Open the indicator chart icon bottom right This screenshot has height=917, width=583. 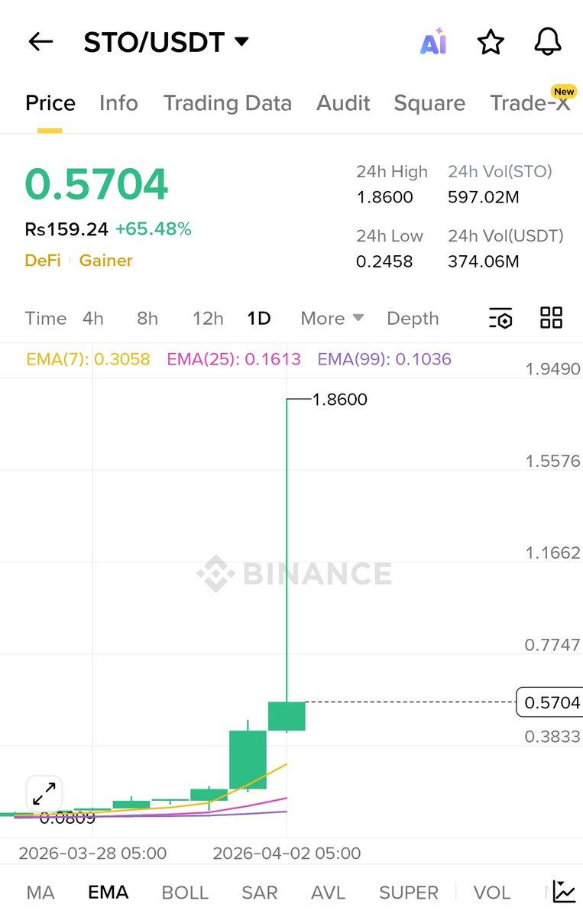564,891
